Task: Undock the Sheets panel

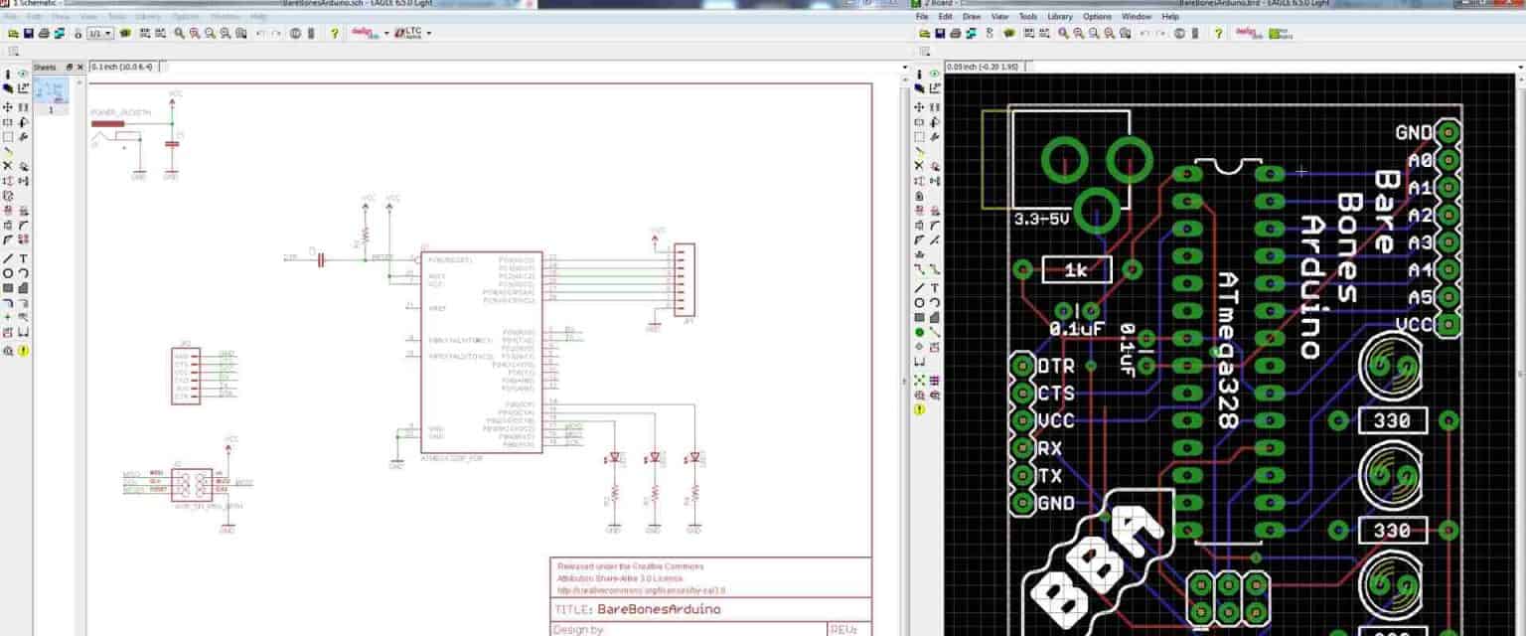Action: [70, 68]
